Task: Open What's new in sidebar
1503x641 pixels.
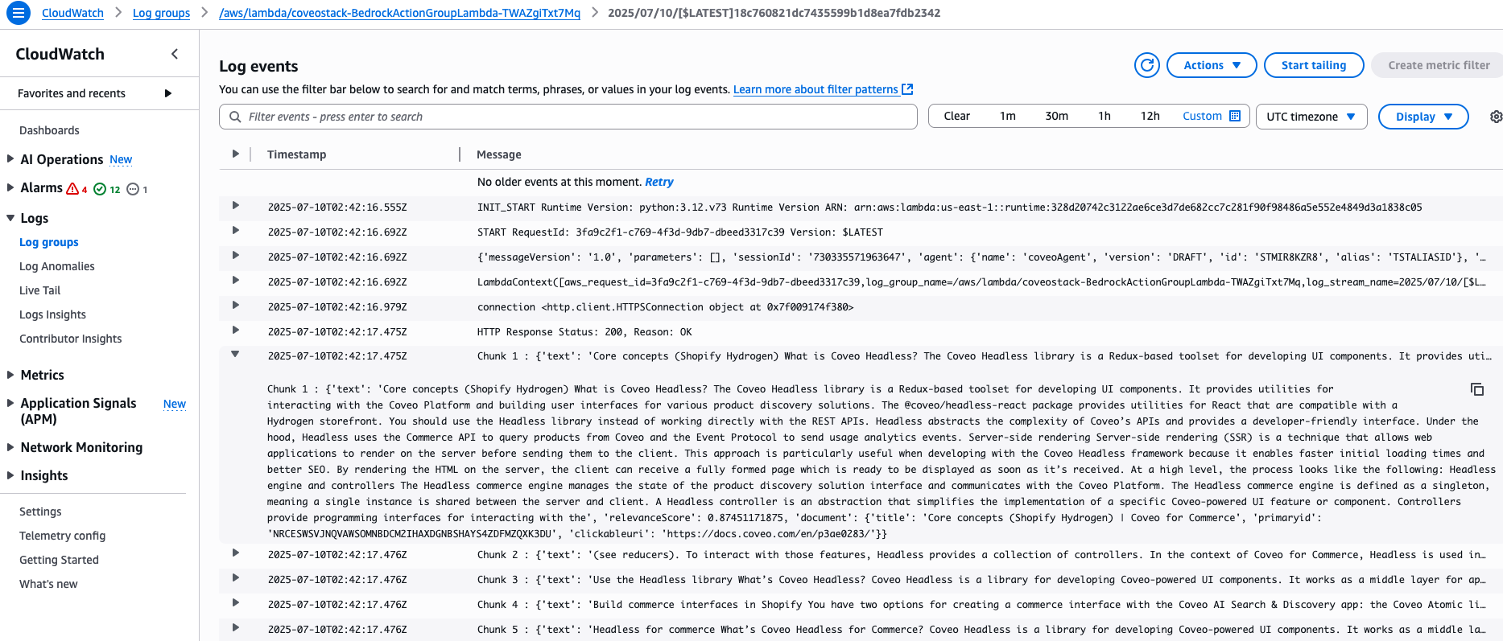Action: [48, 584]
